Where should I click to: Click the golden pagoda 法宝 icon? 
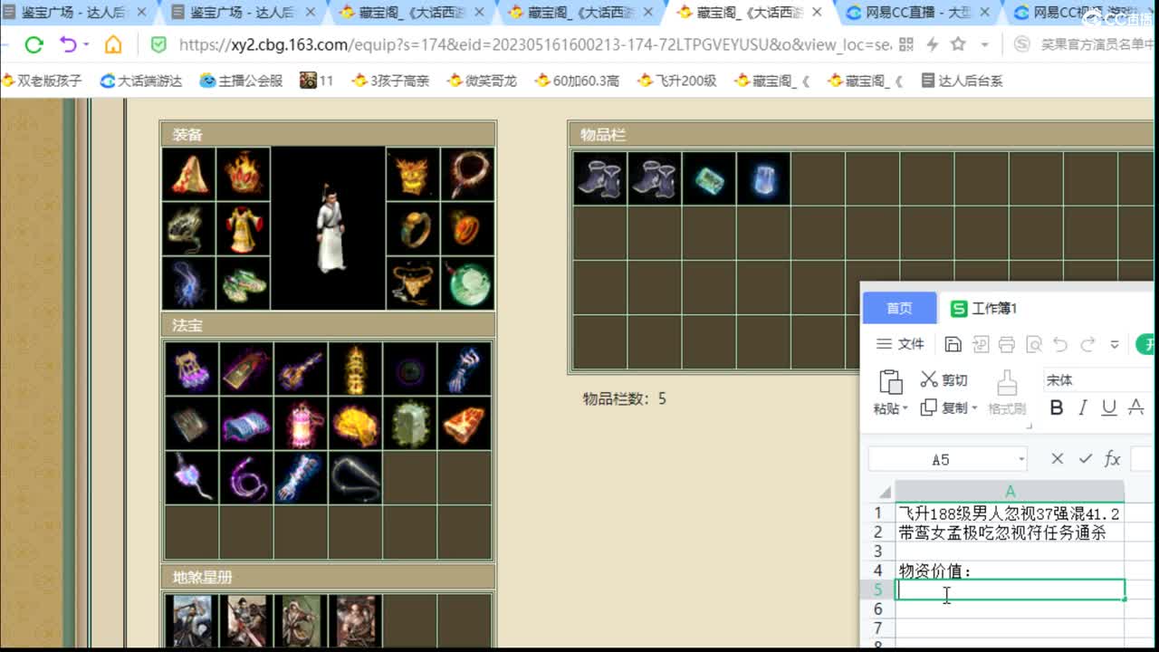click(355, 369)
